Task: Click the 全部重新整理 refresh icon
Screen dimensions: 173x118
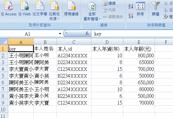Action: [92, 6]
